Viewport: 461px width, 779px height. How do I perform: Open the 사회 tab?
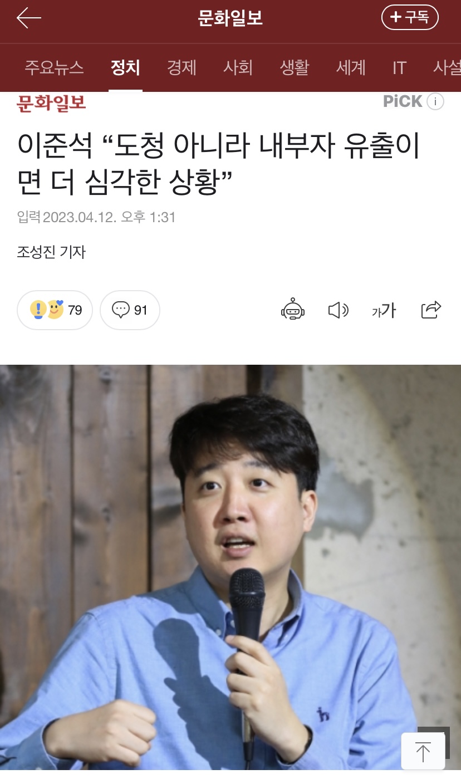click(238, 68)
